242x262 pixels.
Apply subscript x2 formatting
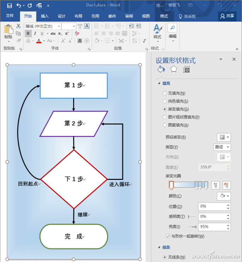pos(60,34)
